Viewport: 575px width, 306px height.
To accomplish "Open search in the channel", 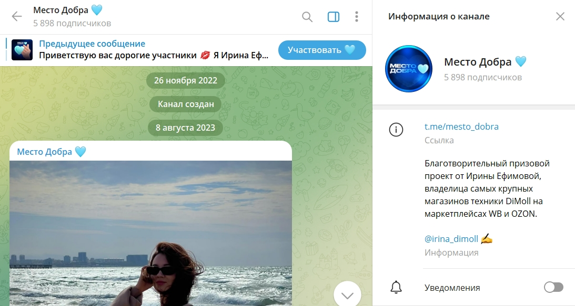I will tap(307, 17).
